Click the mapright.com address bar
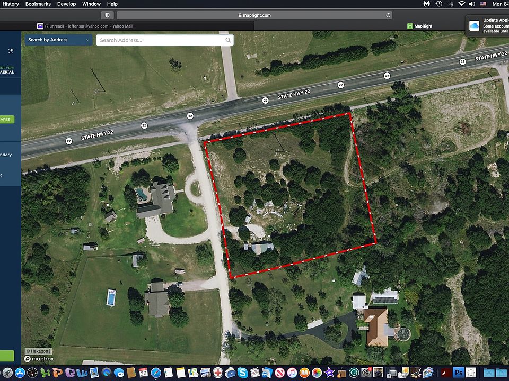The width and height of the screenshot is (509, 381). pos(254,15)
